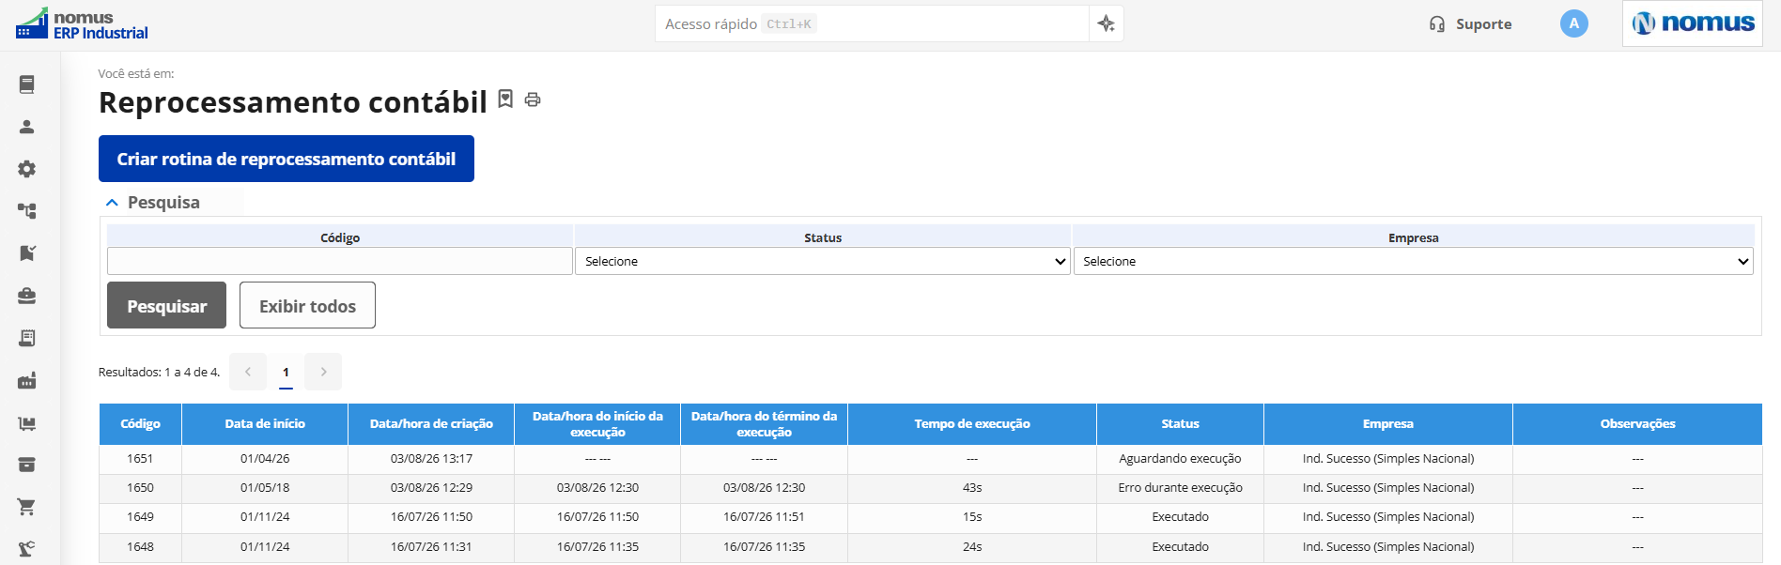
Task: Select row code 1648
Action: pos(140,546)
